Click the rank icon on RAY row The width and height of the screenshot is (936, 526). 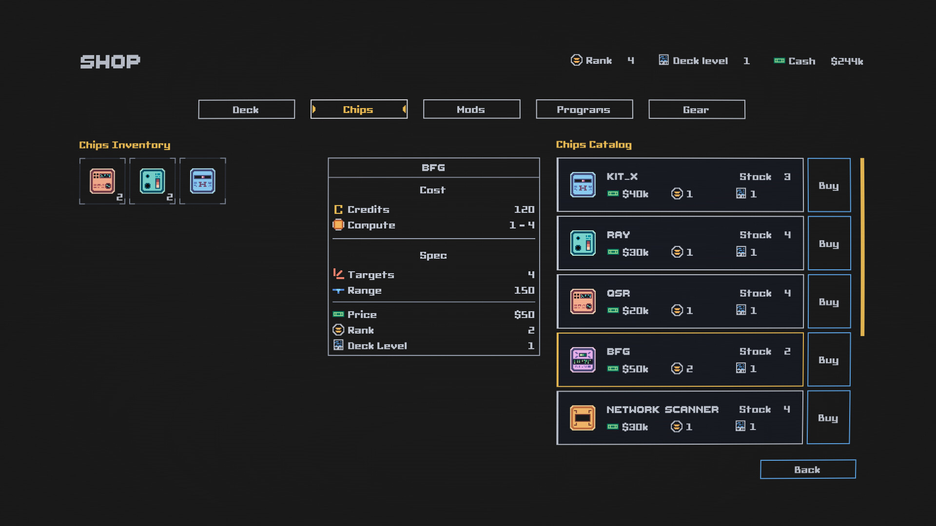coord(677,252)
